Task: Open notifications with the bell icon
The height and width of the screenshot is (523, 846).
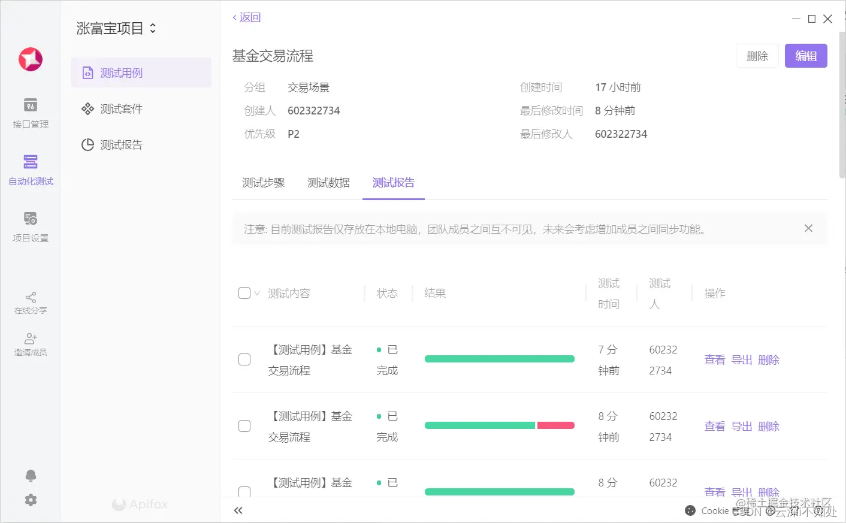Action: [x=31, y=476]
